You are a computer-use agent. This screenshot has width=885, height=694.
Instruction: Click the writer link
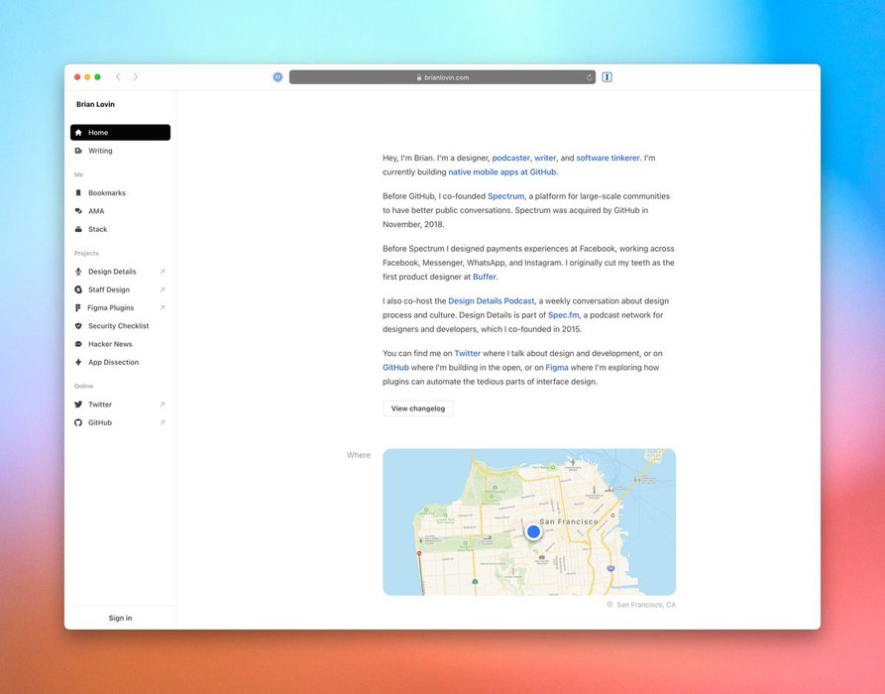[x=545, y=158]
